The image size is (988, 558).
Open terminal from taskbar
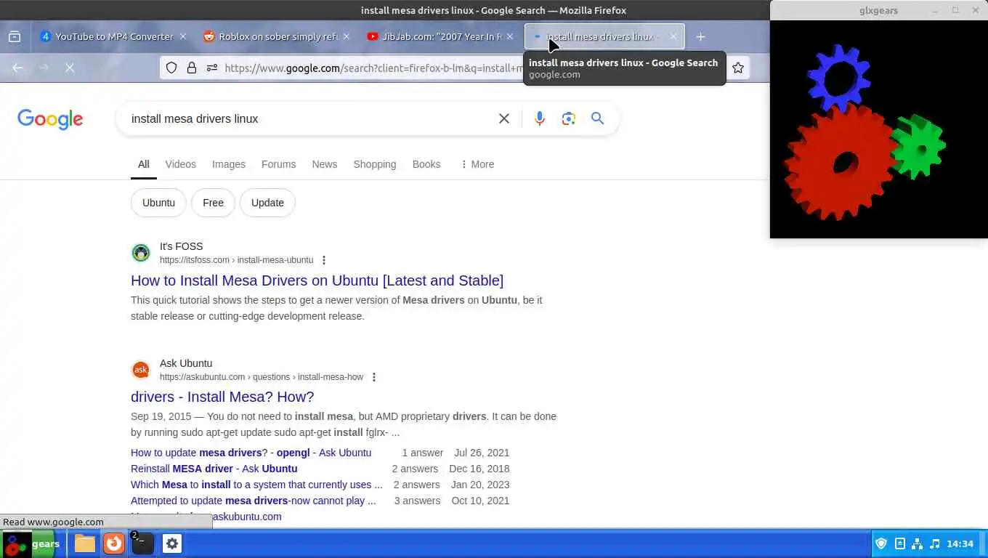[x=142, y=543]
